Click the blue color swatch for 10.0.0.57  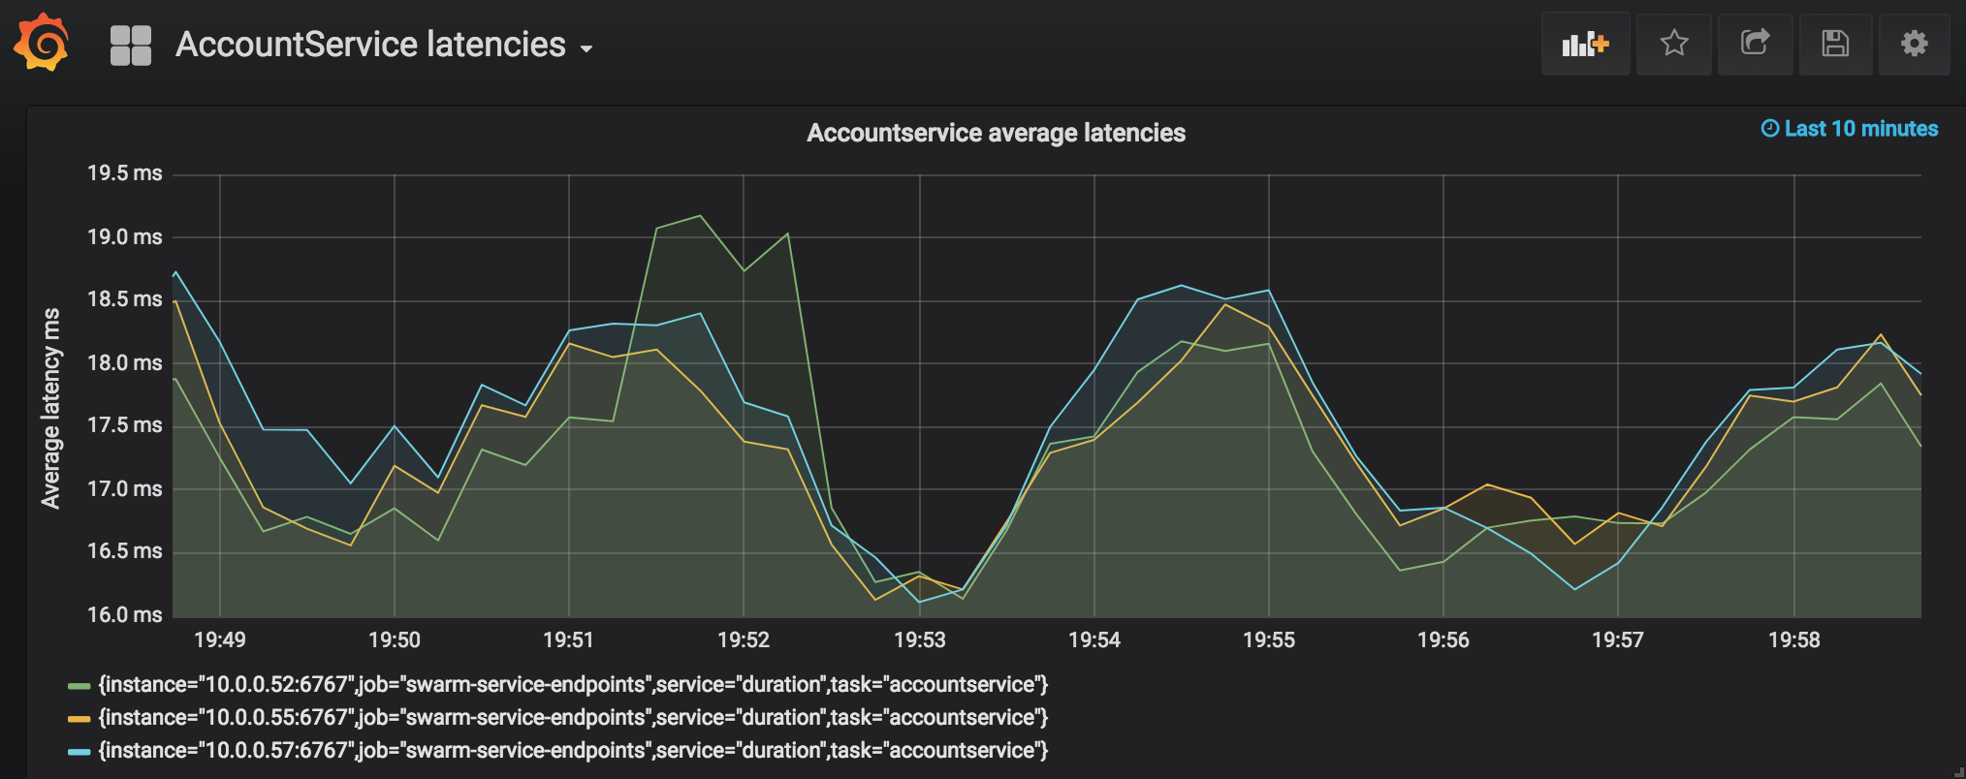[79, 752]
